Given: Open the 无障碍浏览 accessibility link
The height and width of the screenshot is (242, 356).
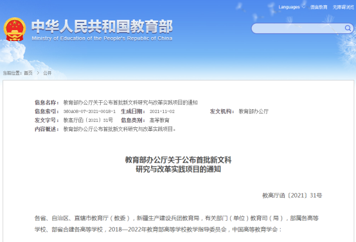Looking at the screenshot, I should coord(343,7).
